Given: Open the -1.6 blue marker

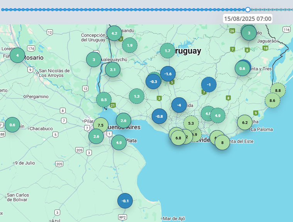Looking at the screenshot, I should (168, 74).
